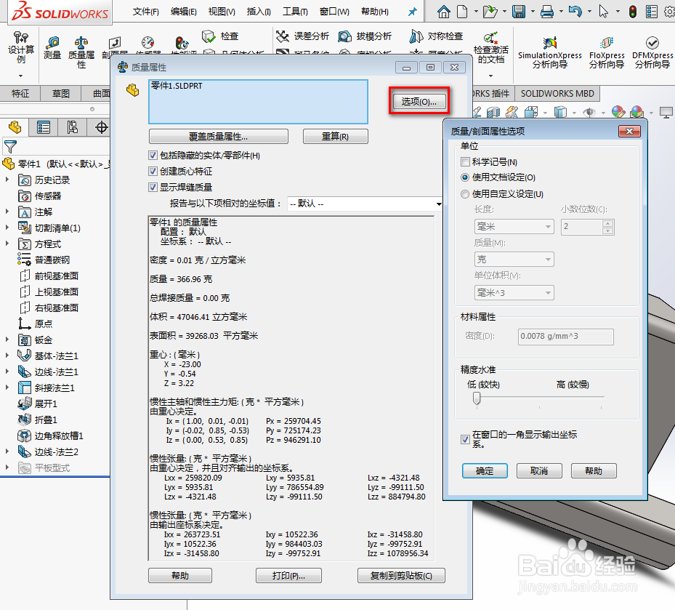Toggle show output coordinate system in window corner
The image size is (675, 610).
coord(465,439)
